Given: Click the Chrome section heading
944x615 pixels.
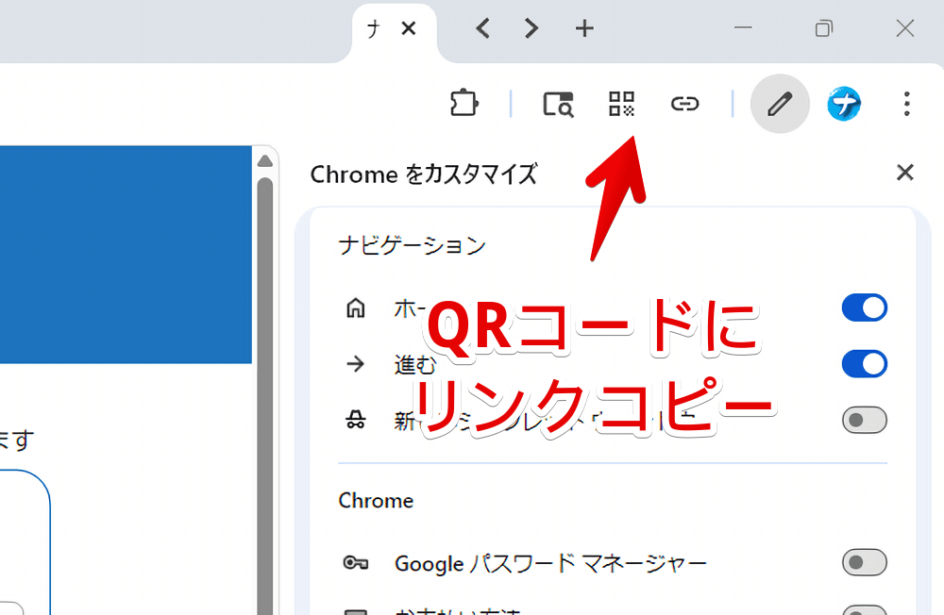Looking at the screenshot, I should click(x=376, y=501).
